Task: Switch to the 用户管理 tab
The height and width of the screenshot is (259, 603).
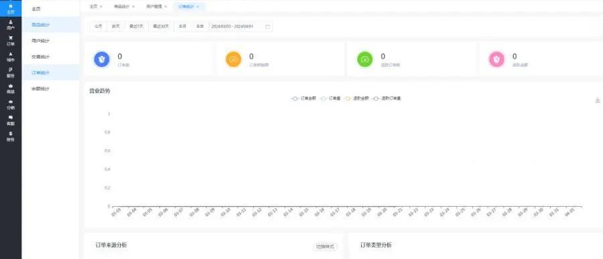Action: pyautogui.click(x=154, y=7)
